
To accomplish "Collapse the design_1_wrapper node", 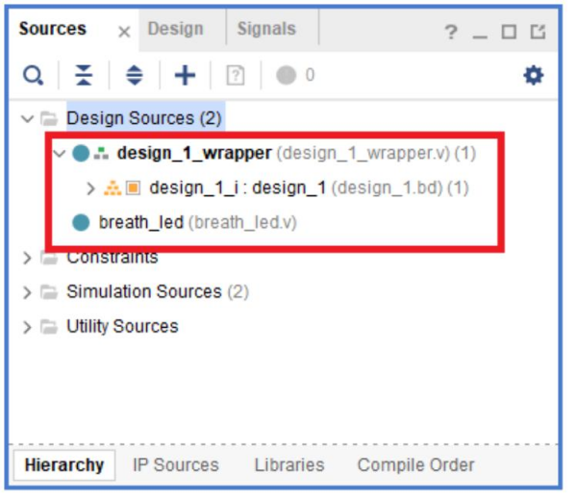I will 60,153.
